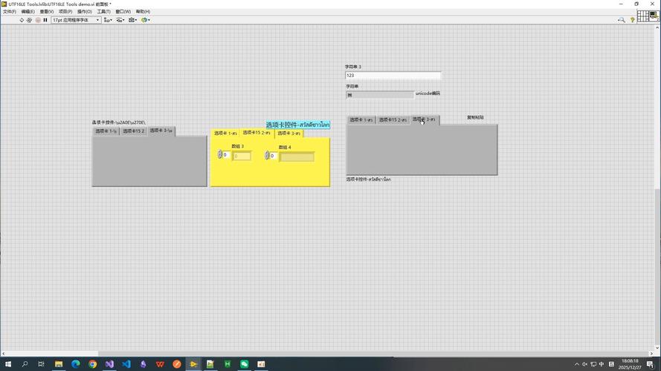Select 选项卡 1 tab in yellow tab control

(225, 134)
